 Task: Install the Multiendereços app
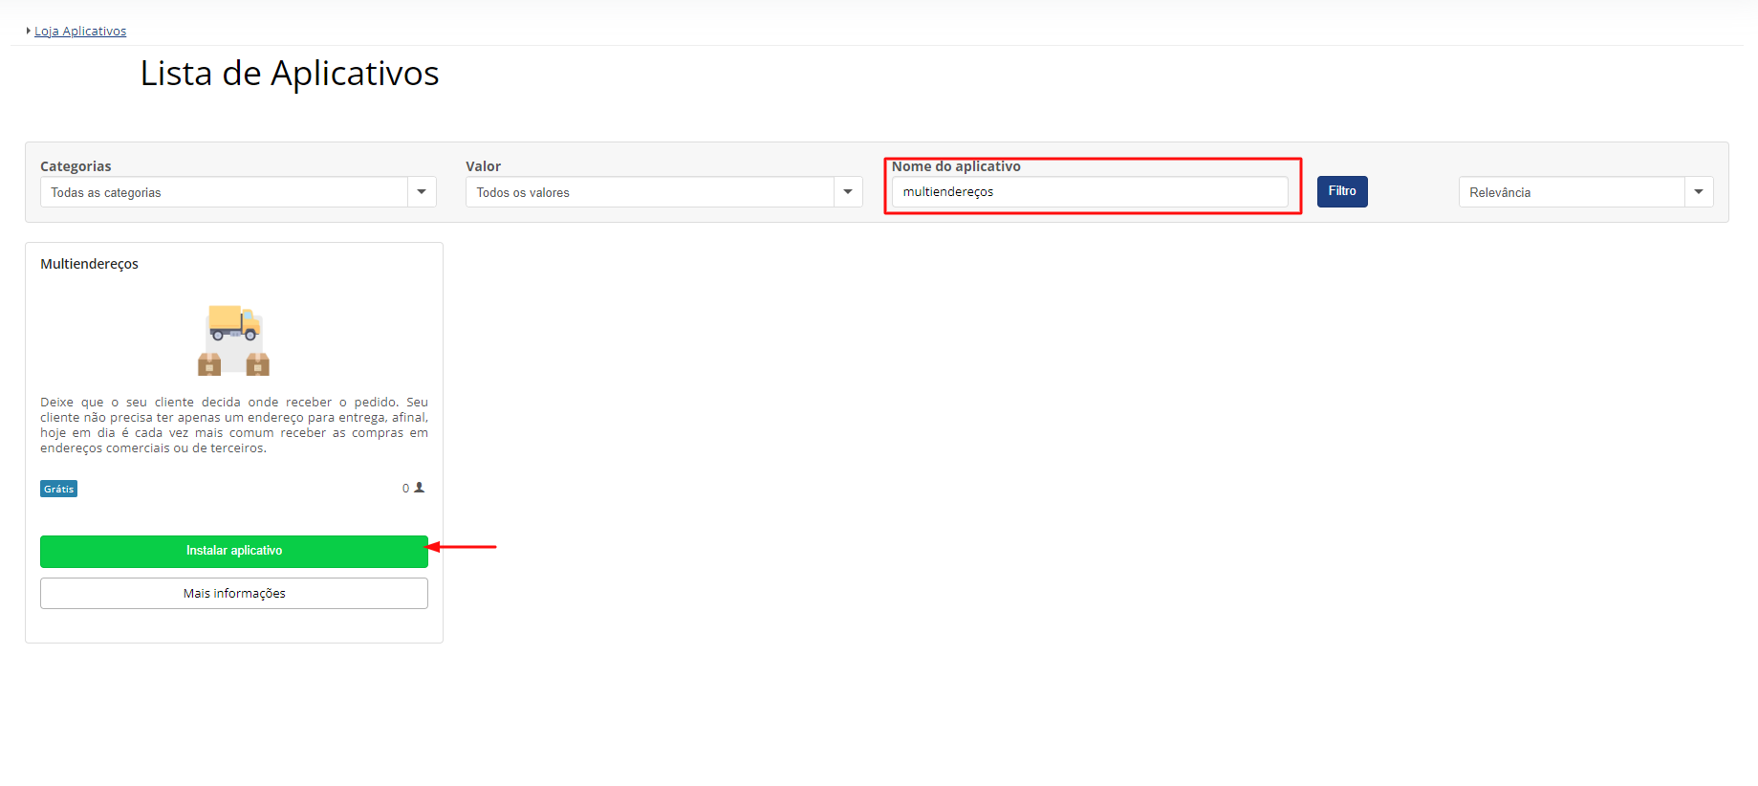click(234, 551)
